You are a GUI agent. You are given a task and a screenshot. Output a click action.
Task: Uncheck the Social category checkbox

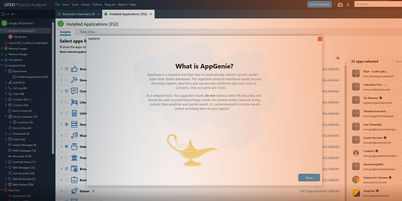[67, 69]
